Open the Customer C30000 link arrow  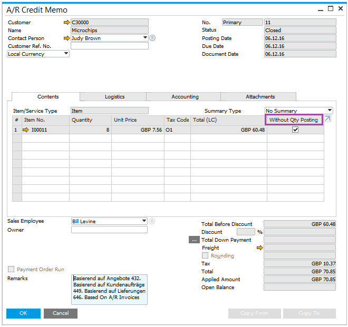[x=66, y=23]
